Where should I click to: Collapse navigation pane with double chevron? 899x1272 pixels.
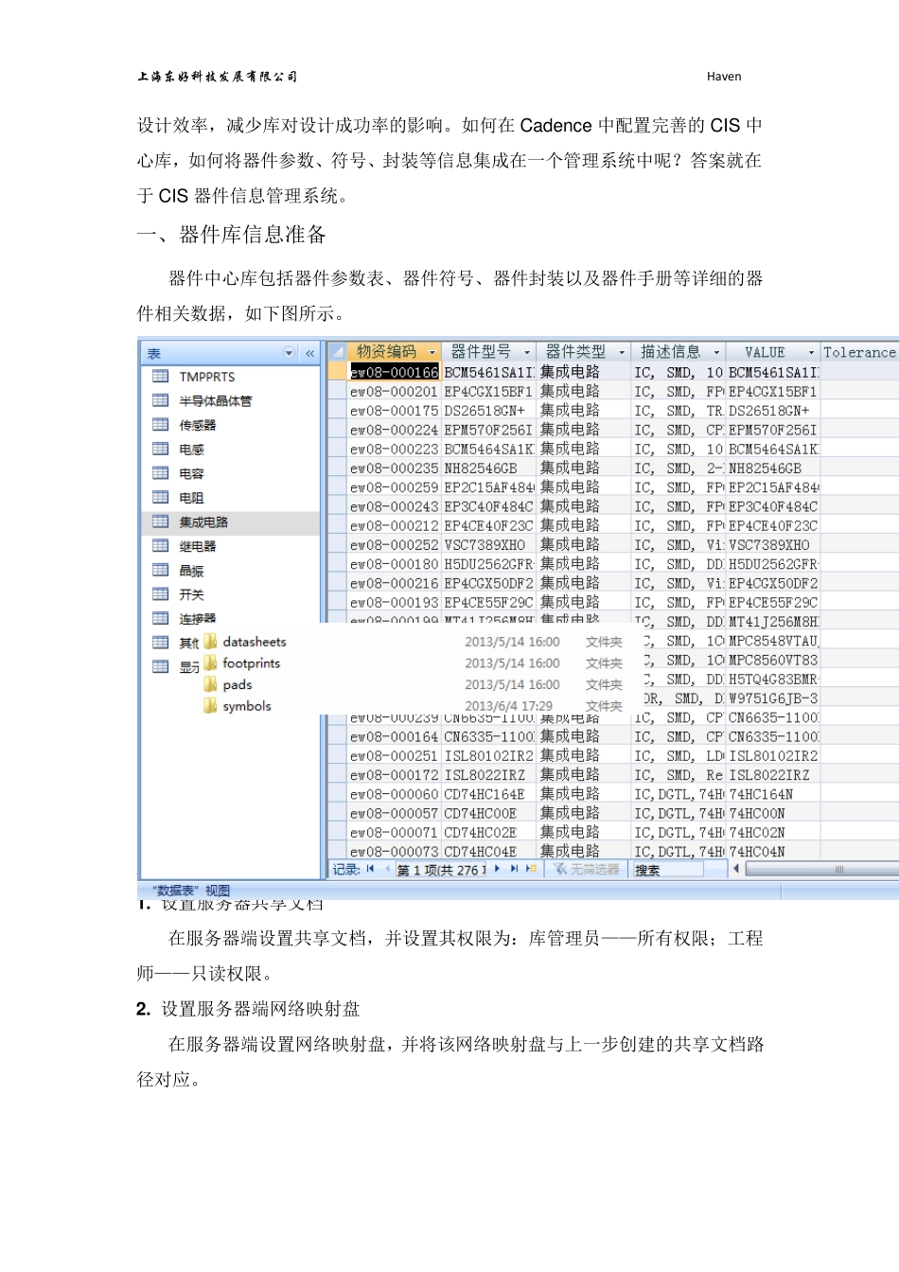(309, 353)
